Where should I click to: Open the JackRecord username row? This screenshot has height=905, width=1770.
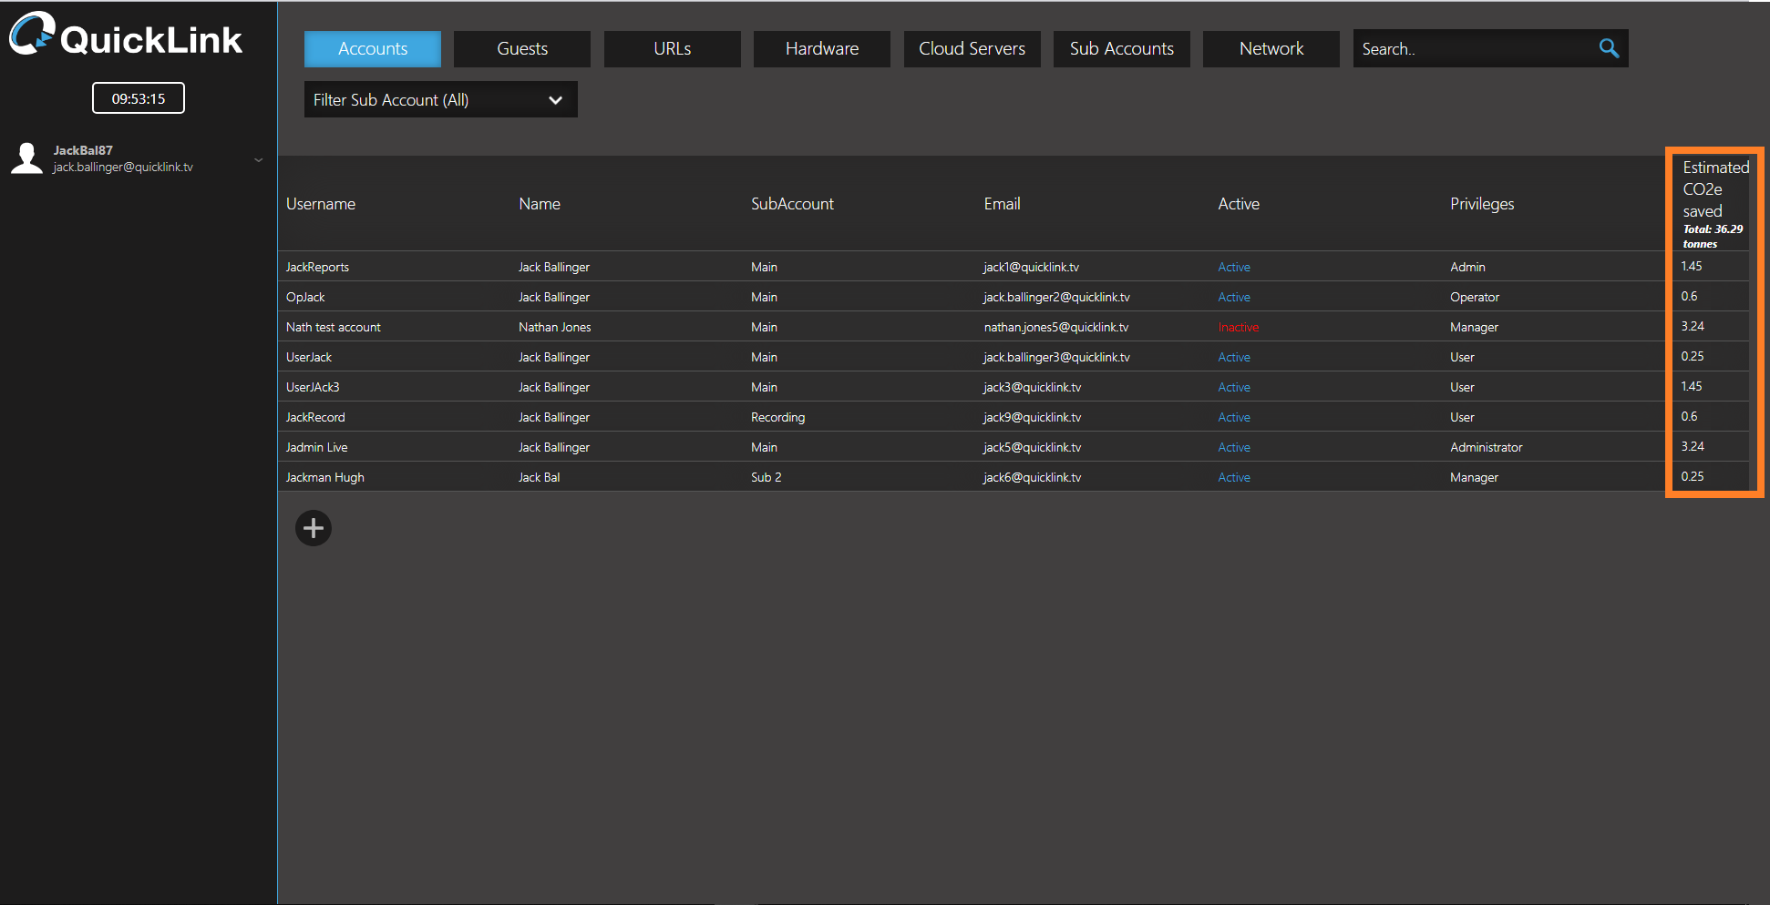(x=315, y=417)
